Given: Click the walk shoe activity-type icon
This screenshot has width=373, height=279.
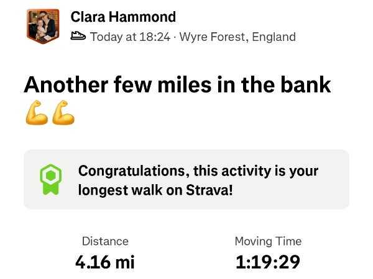Looking at the screenshot, I should [x=78, y=37].
